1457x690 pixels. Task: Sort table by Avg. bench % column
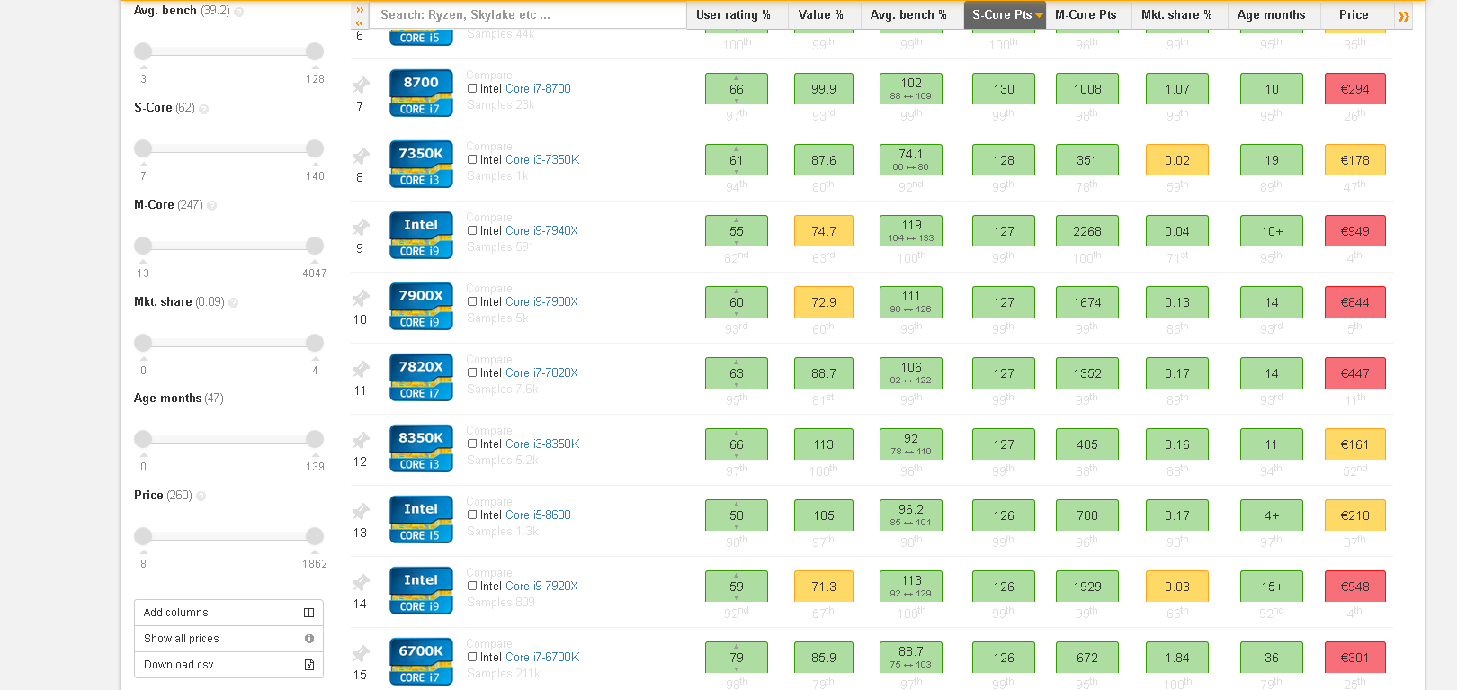908,15
